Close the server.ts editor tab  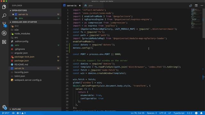pos(80,6)
